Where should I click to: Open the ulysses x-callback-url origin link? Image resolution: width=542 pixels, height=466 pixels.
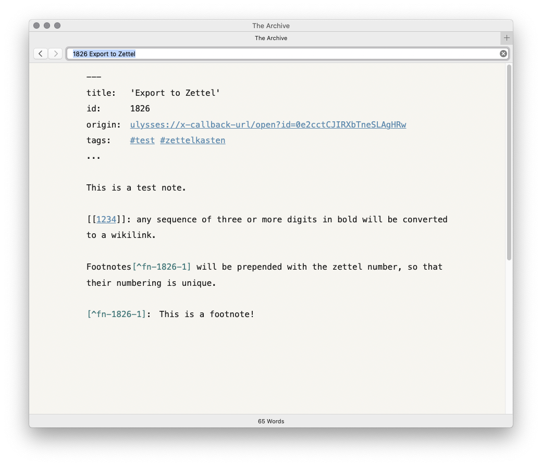pyautogui.click(x=268, y=125)
